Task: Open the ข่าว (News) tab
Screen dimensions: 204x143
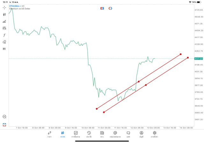Action: click(x=102, y=134)
